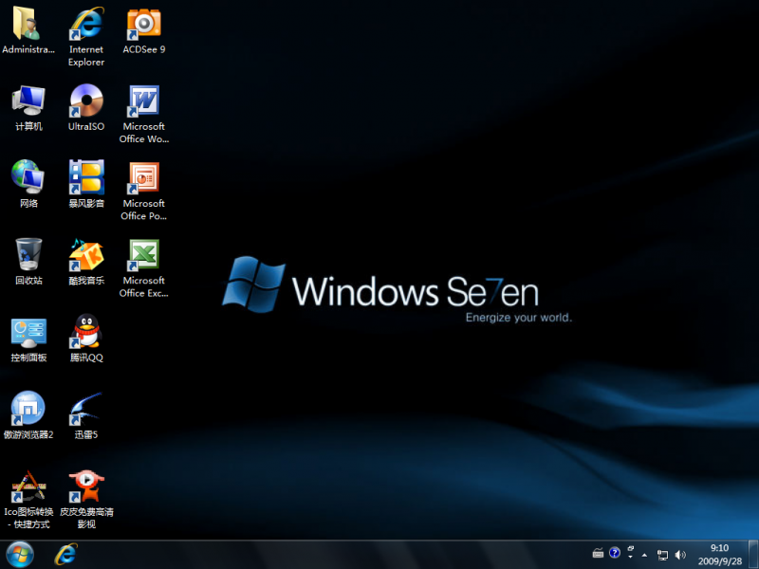Viewport: 759px width, 569px height.
Task: Open the ACDSee 9 shortcut
Action: coord(144,30)
